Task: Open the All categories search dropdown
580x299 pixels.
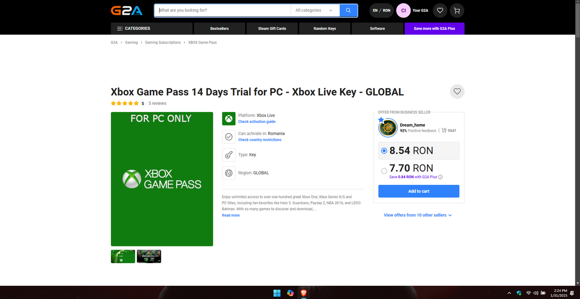Action: coord(315,10)
